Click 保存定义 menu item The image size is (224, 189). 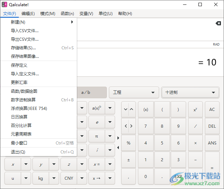click(39, 65)
